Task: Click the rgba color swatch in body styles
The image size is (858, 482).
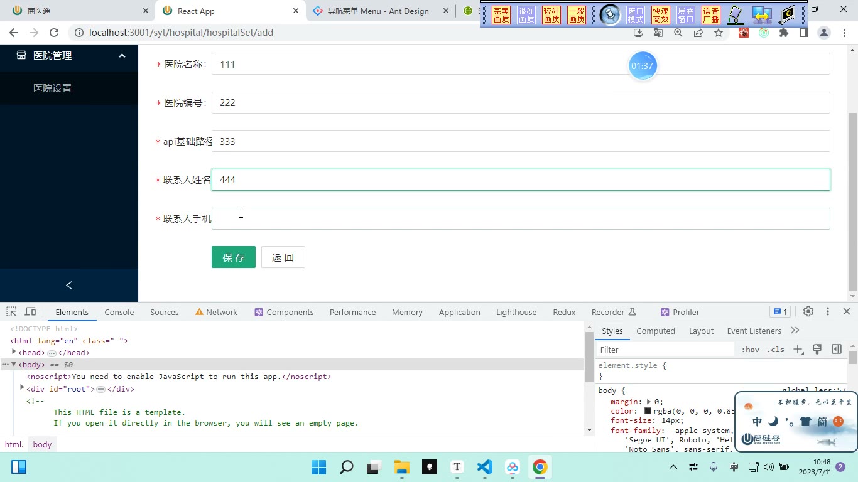Action: 648,411
